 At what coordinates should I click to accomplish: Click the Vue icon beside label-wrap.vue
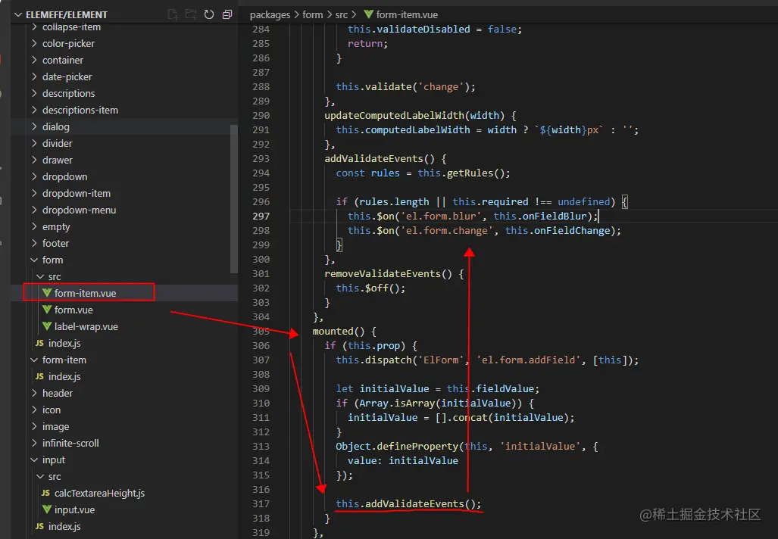click(47, 326)
